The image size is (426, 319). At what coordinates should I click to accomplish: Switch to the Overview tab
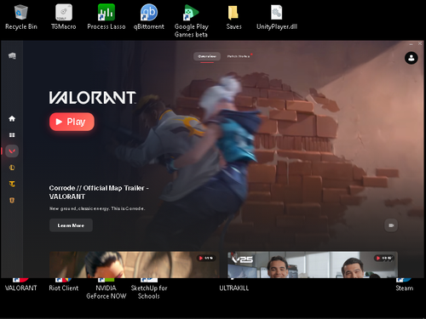point(207,56)
